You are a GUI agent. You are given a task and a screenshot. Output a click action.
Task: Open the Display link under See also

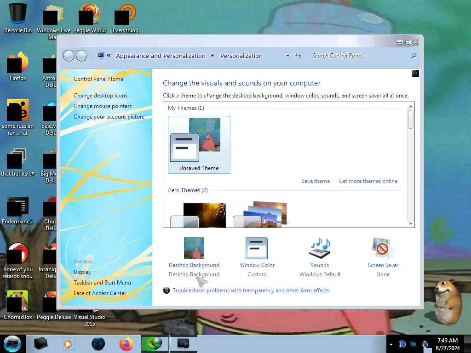[82, 272]
